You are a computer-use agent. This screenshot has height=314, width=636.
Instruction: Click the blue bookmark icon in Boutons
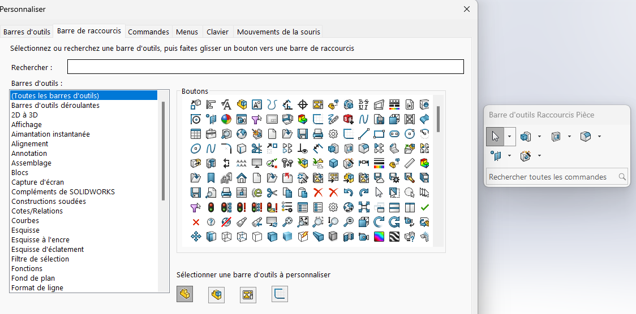pos(211,178)
